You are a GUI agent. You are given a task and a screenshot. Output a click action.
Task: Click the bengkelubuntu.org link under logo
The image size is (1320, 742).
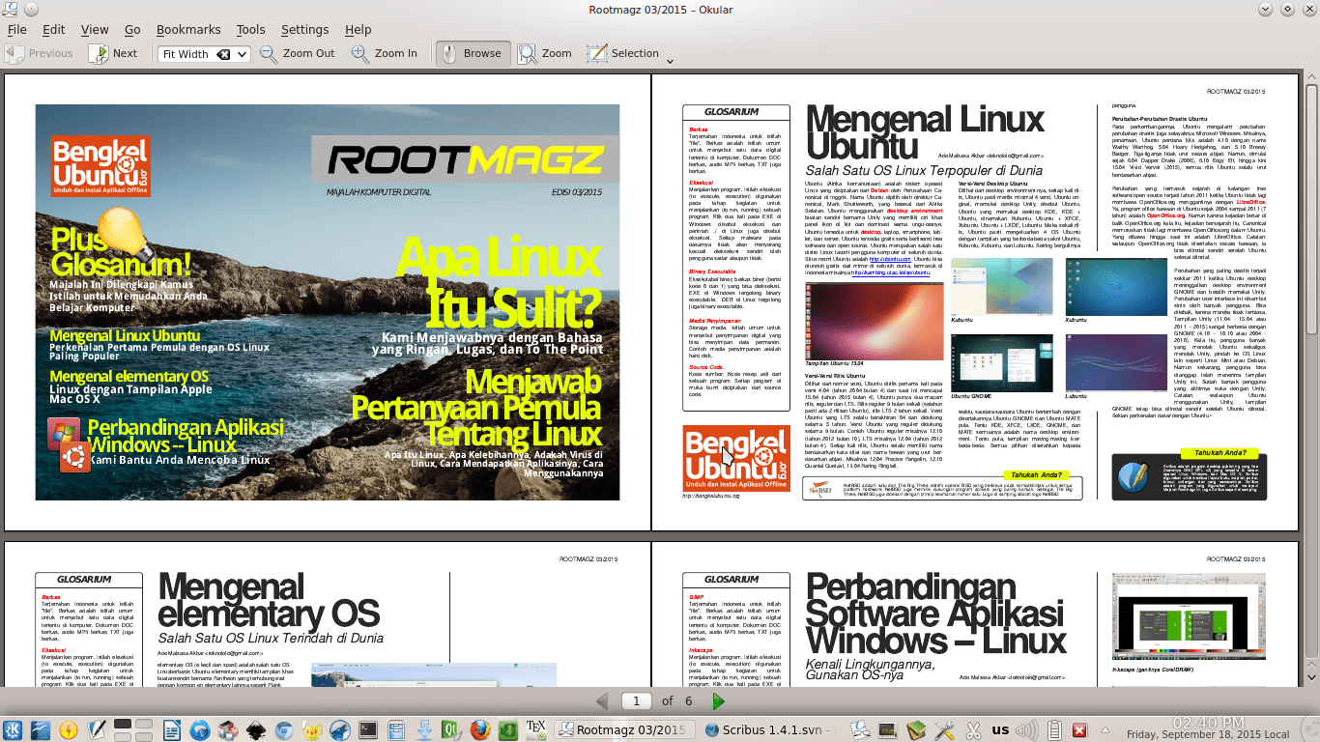[x=710, y=496]
